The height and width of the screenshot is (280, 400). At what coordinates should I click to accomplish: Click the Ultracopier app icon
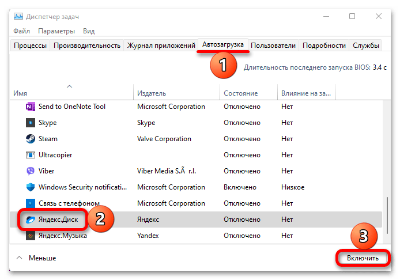(31, 155)
